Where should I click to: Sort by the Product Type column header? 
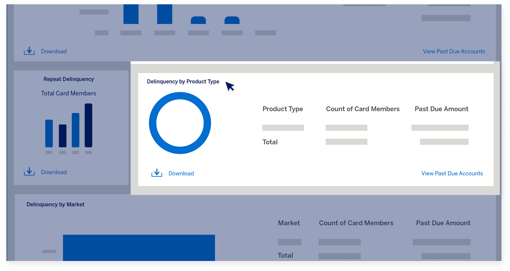pos(283,109)
